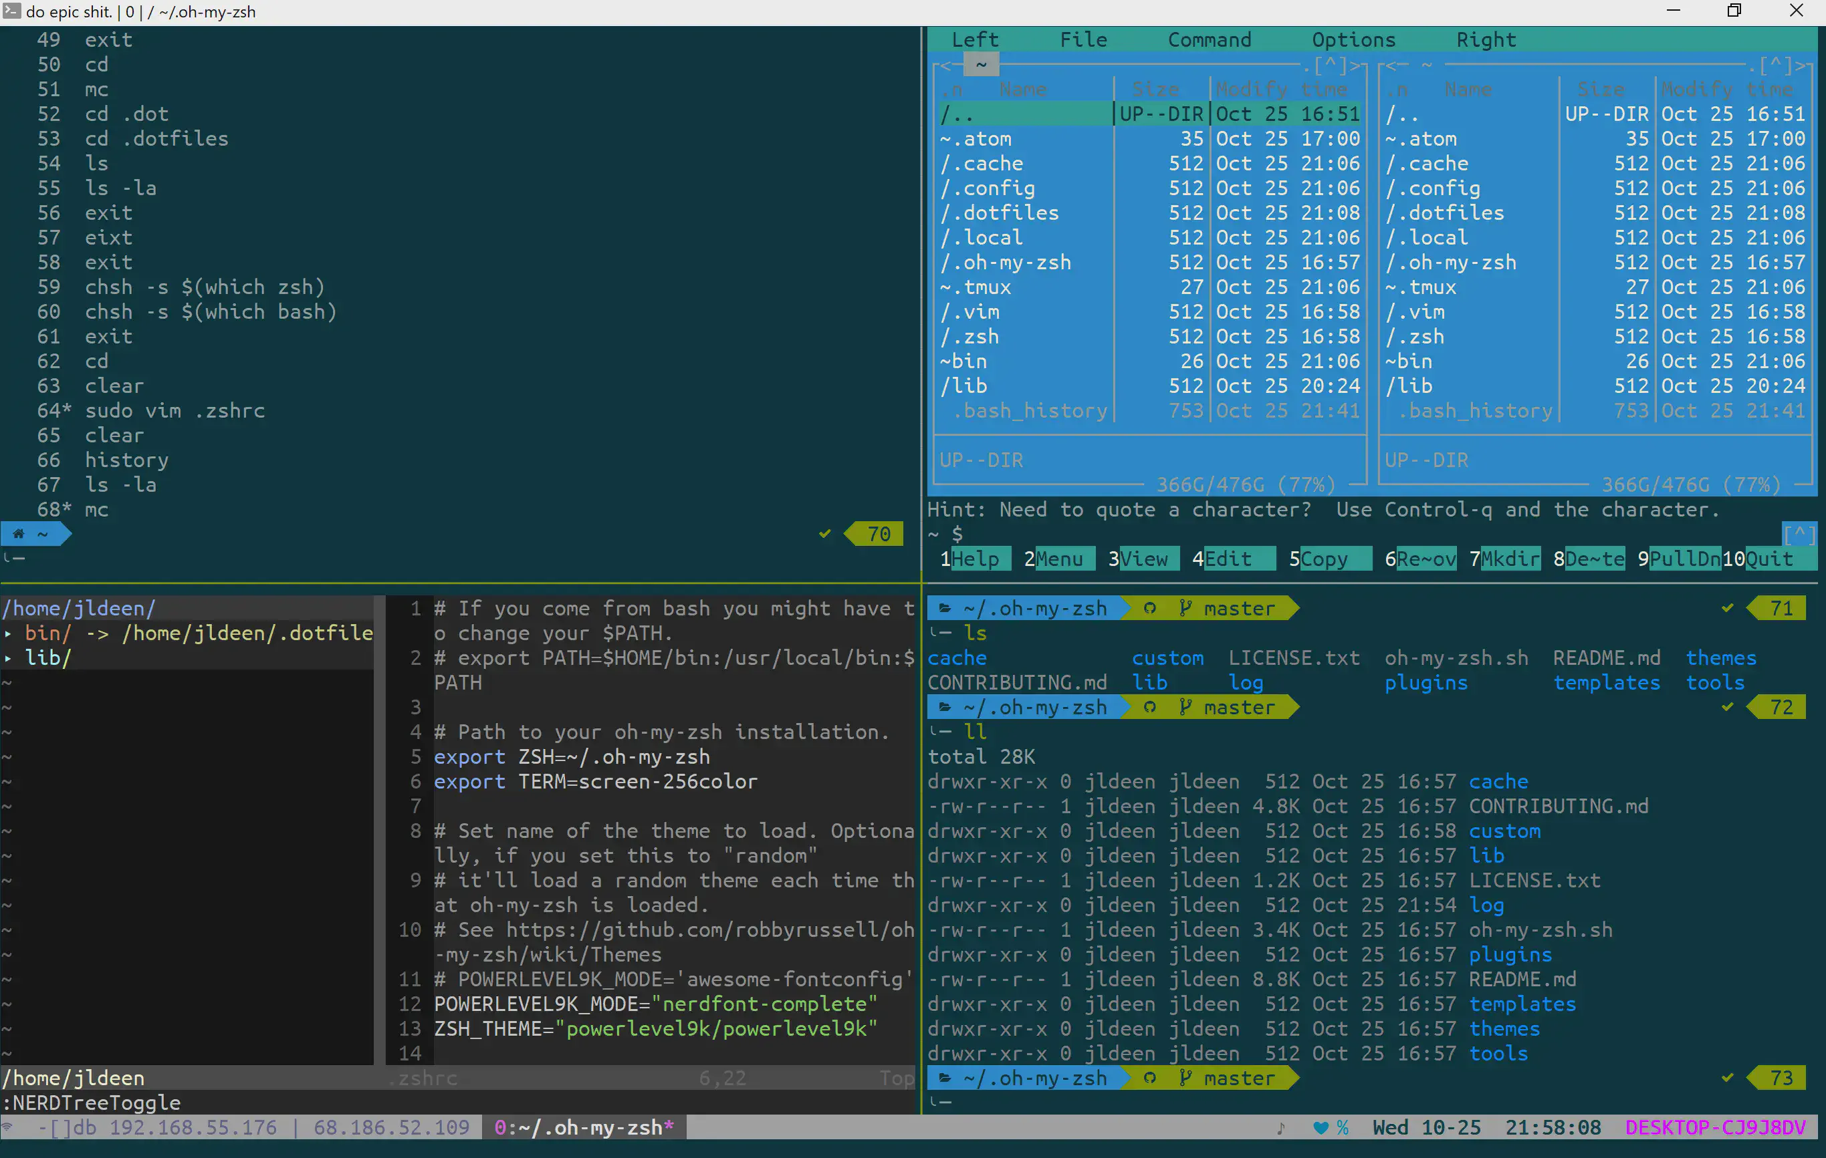The height and width of the screenshot is (1158, 1826).
Task: Toggle the .n sort indicator in left panel
Action: (x=951, y=90)
